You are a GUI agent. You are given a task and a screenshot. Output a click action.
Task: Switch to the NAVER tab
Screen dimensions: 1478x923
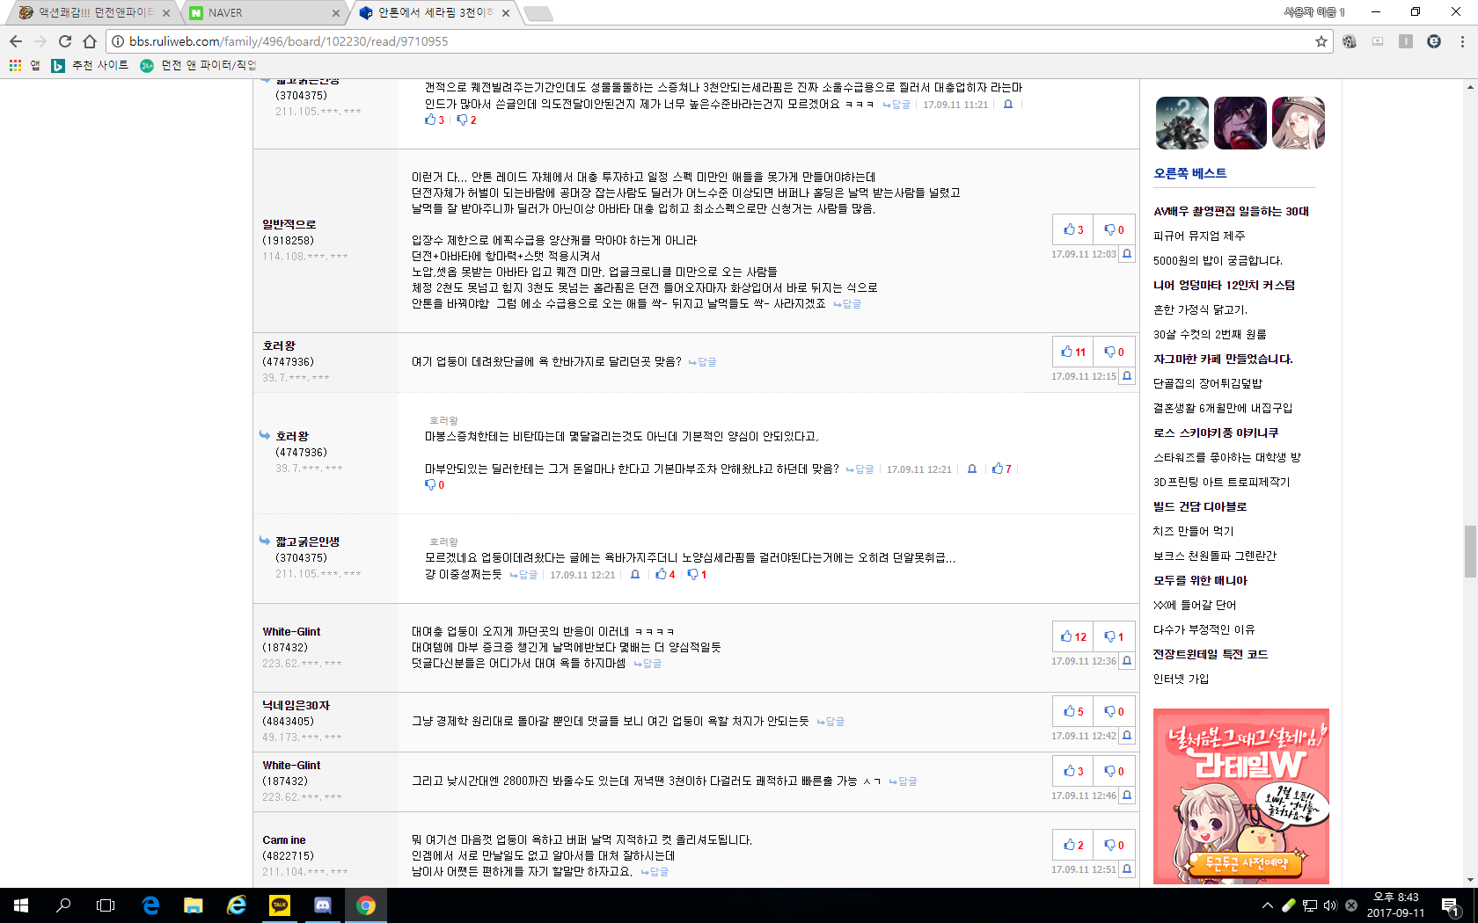pyautogui.click(x=264, y=12)
